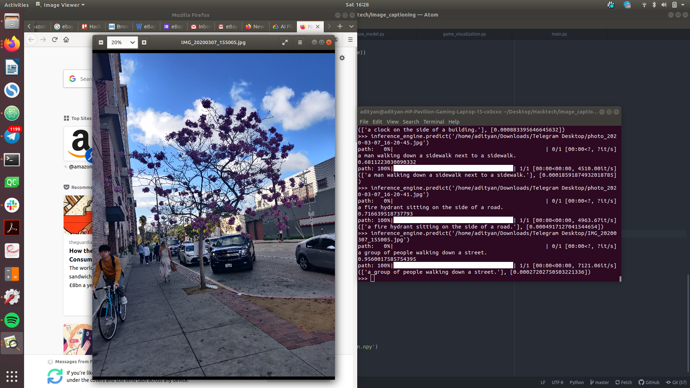690x388 pixels.
Task: Launch Spotify from the dock
Action: [12, 320]
